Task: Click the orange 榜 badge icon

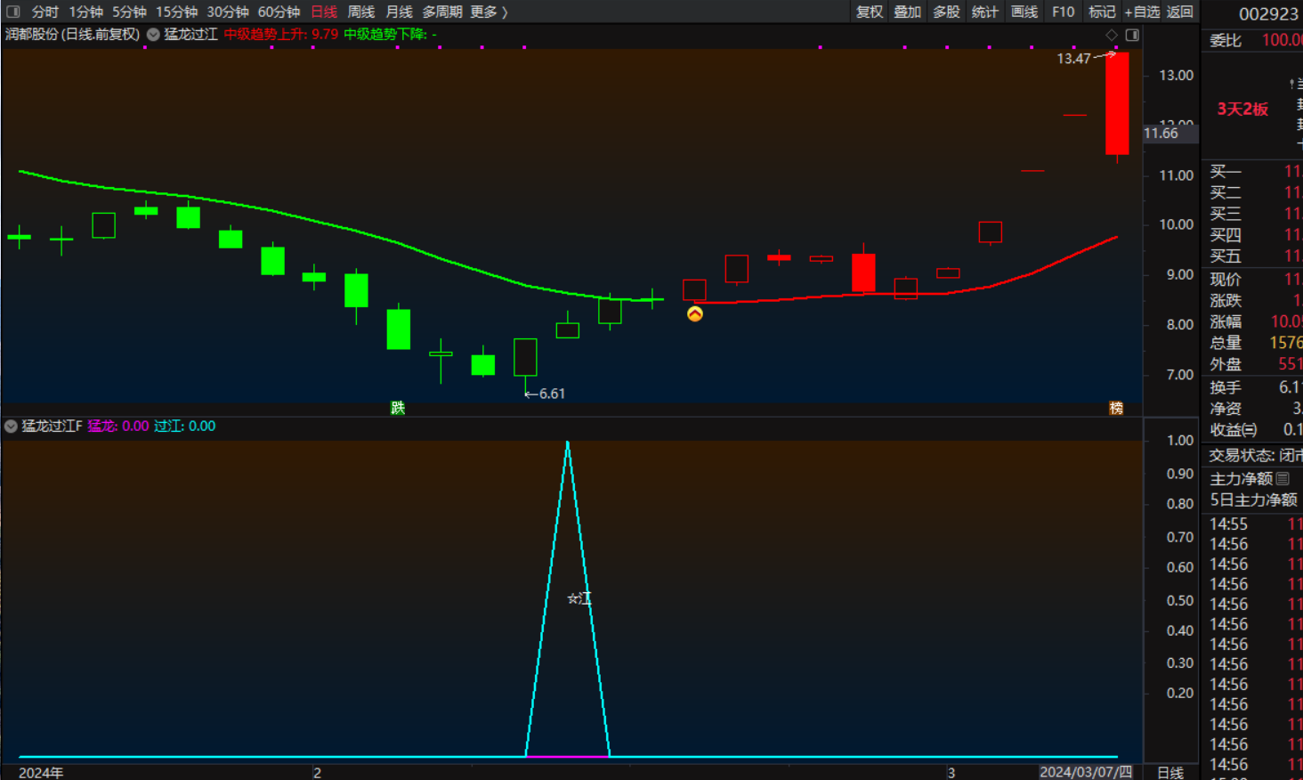Action: (x=1116, y=408)
